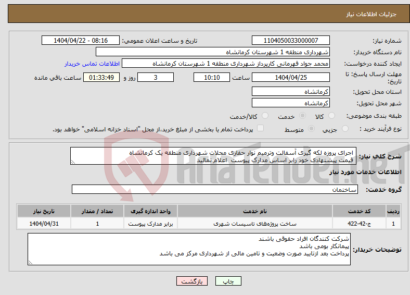
Task: Click the شهر محل تحویل label
Action: pyautogui.click(x=379, y=103)
